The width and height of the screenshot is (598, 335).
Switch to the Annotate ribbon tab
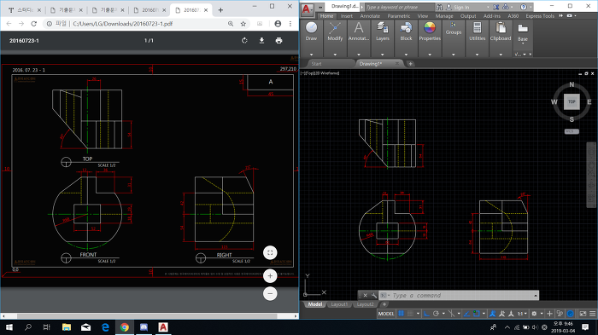370,16
